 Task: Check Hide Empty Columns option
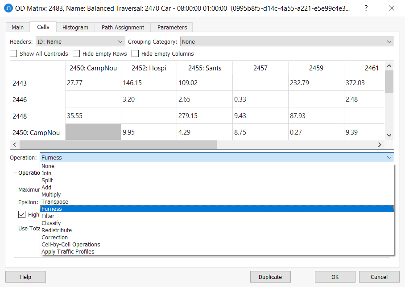[135, 53]
